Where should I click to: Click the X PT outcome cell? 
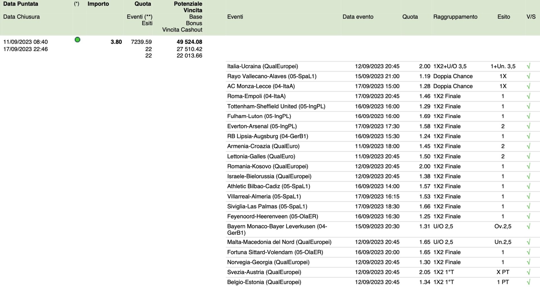point(503,272)
